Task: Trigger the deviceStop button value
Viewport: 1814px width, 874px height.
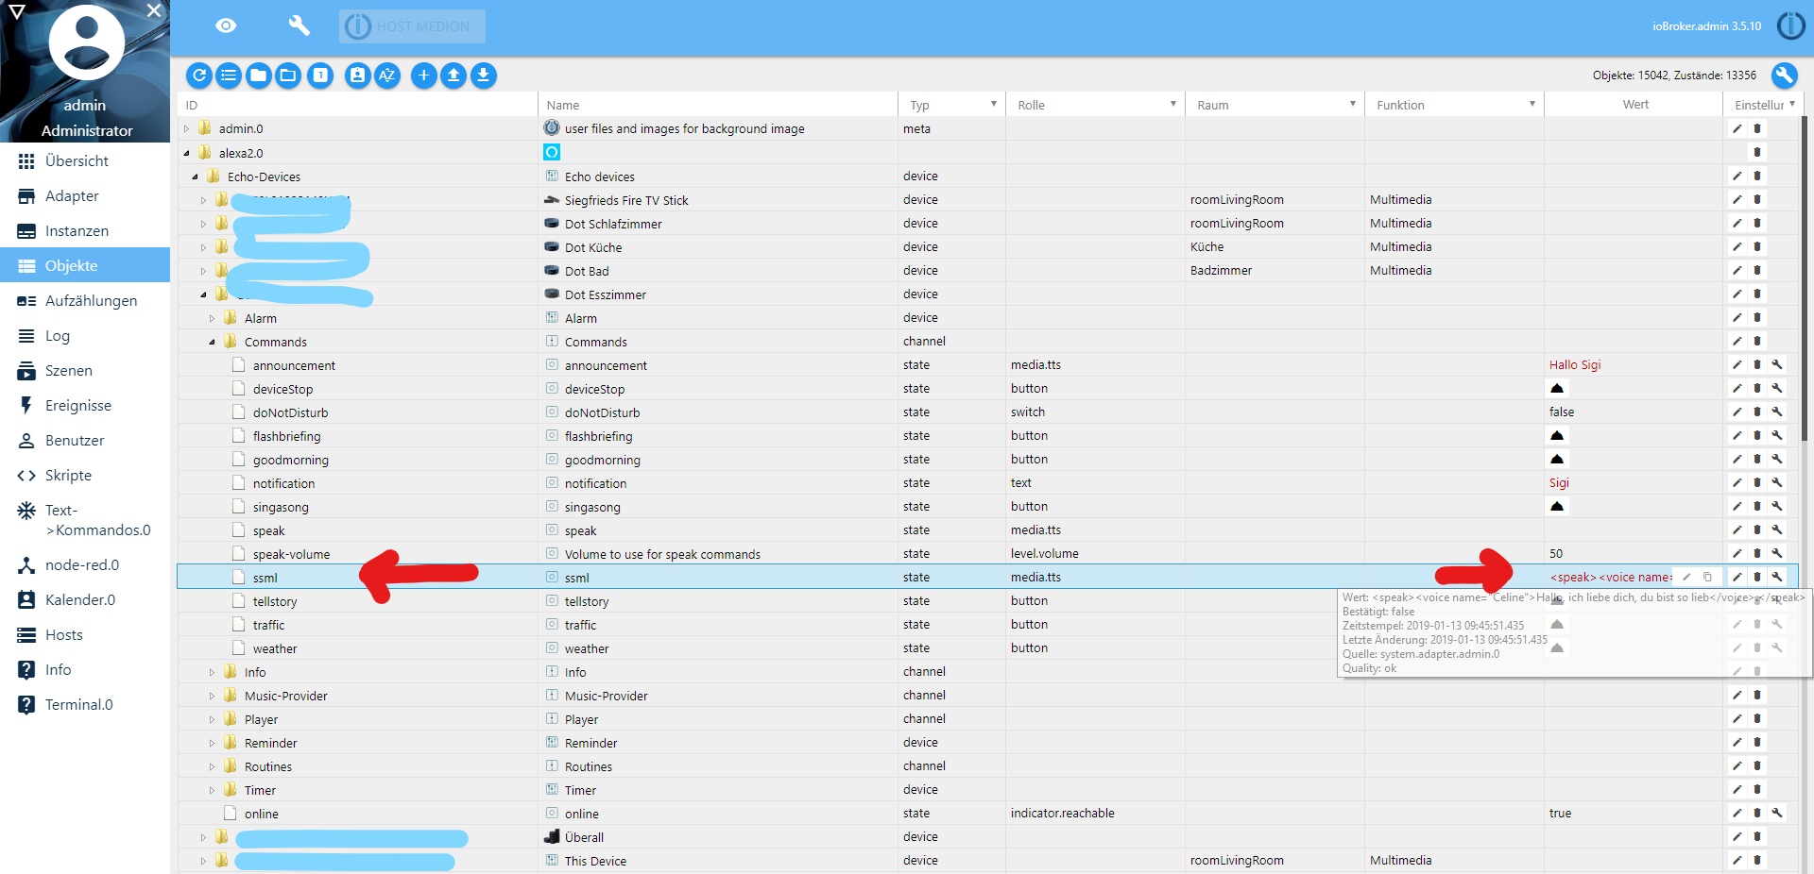Action: point(1557,388)
